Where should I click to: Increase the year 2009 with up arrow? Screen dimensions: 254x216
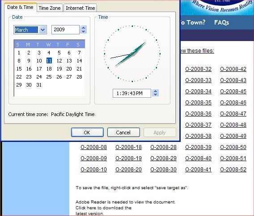pyautogui.click(x=84, y=28)
